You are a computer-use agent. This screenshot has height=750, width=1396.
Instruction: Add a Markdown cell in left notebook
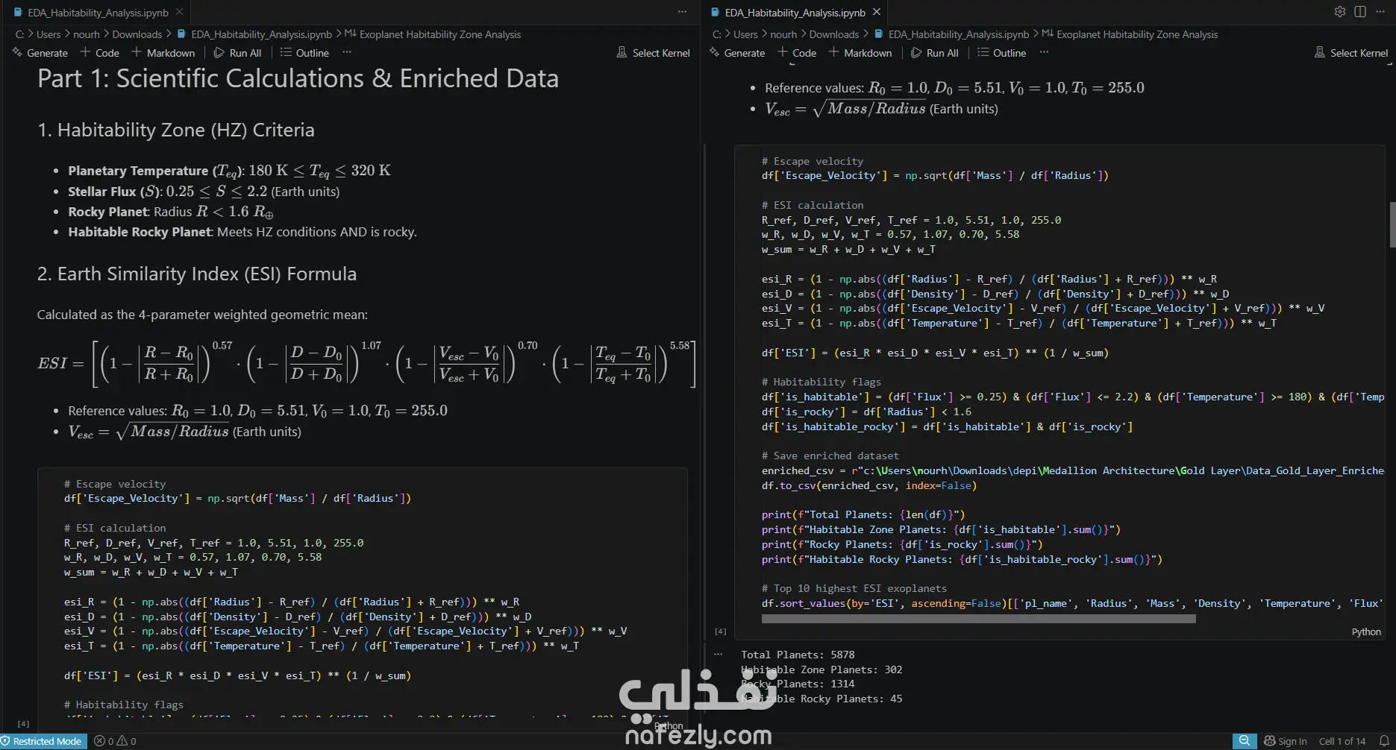click(x=163, y=53)
